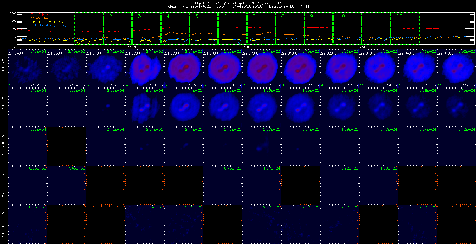Open the 12.0-25.0 keV image labeled 2.74E+05
Viewport: 476px width, 244px height.
click(x=183, y=146)
